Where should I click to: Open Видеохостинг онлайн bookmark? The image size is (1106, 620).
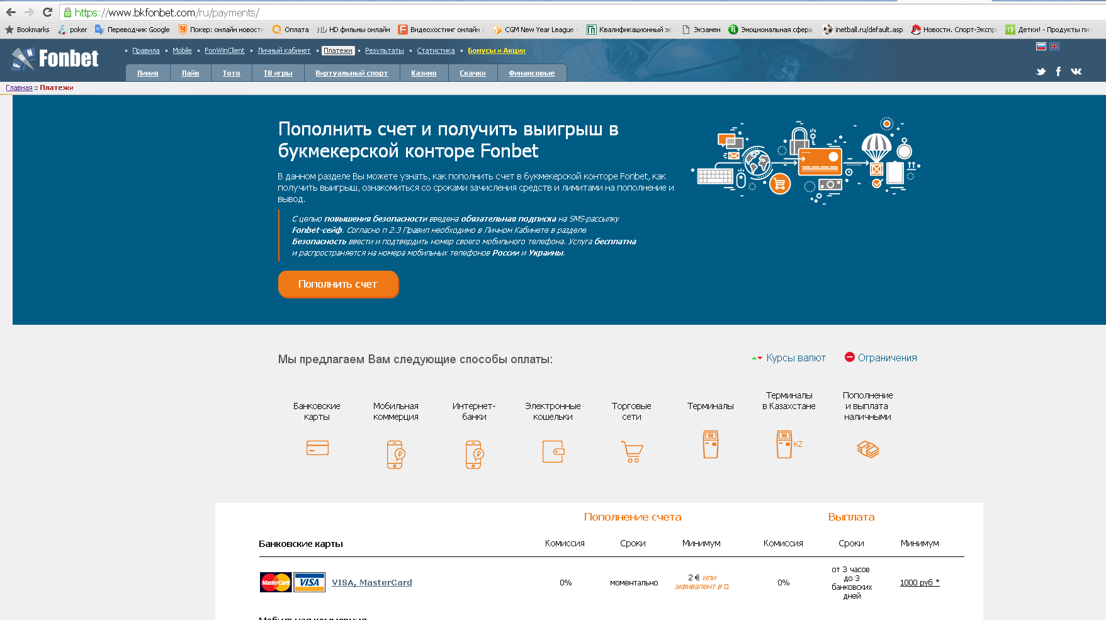pyautogui.click(x=439, y=30)
